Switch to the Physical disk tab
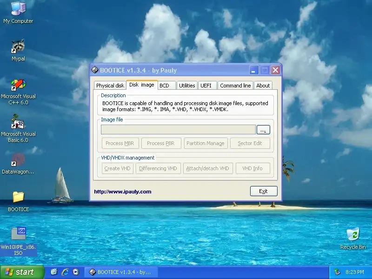The height and width of the screenshot is (279, 372). tap(110, 86)
